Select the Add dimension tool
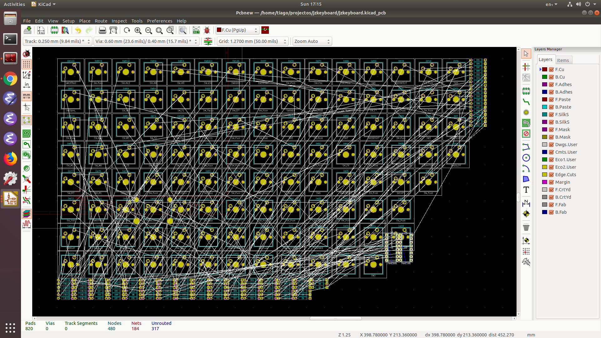 pyautogui.click(x=526, y=203)
